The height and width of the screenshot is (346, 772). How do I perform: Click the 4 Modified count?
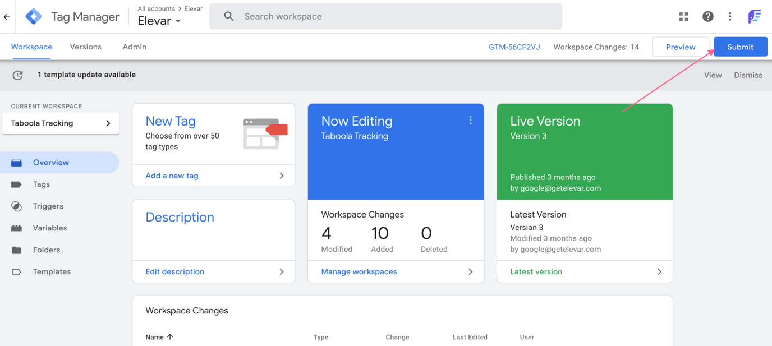(327, 233)
